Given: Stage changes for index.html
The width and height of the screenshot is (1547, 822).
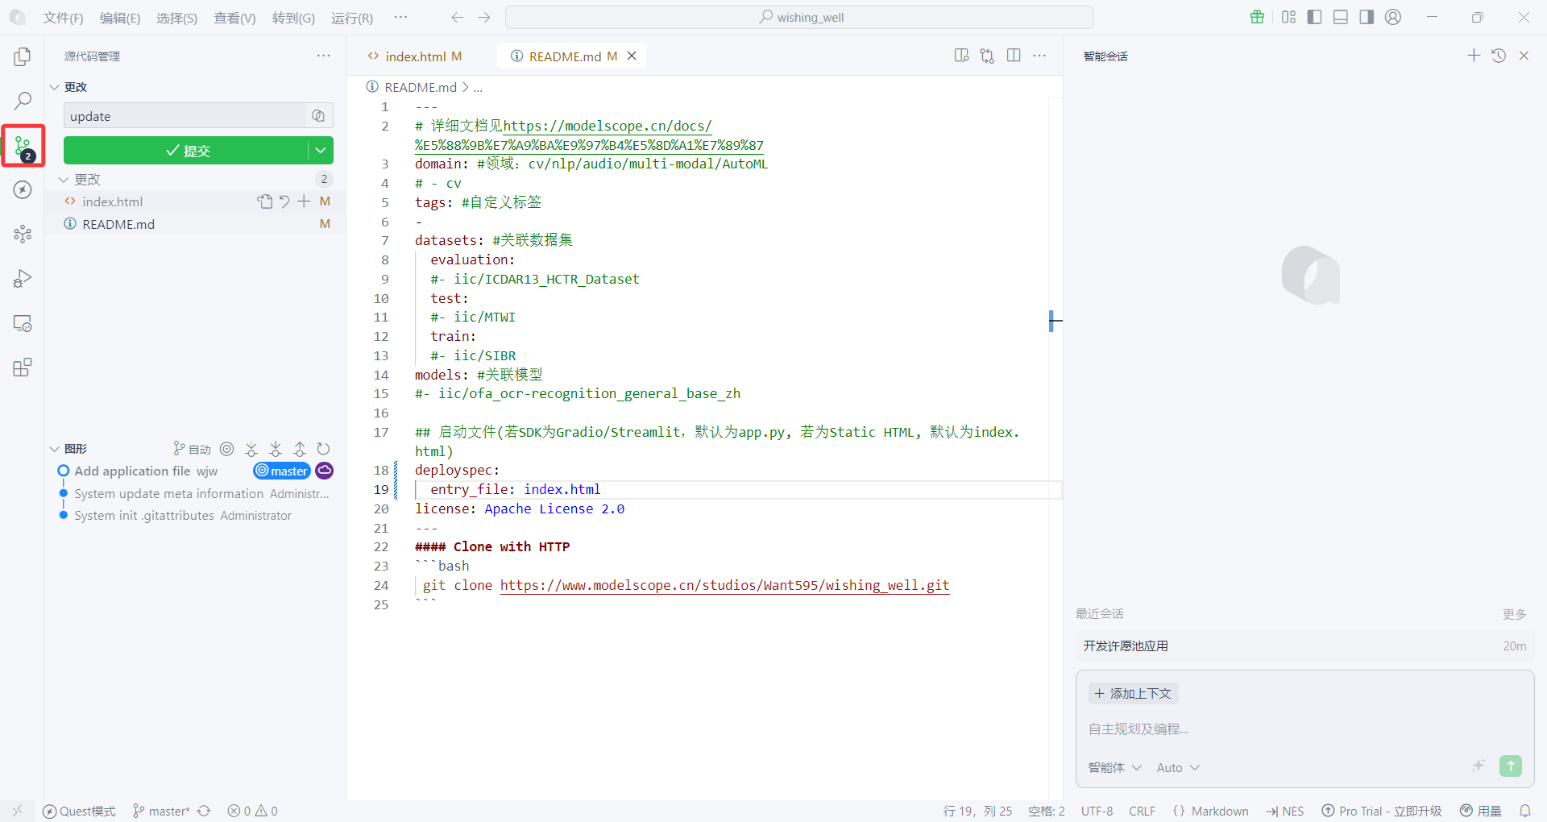Looking at the screenshot, I should pyautogui.click(x=304, y=201).
